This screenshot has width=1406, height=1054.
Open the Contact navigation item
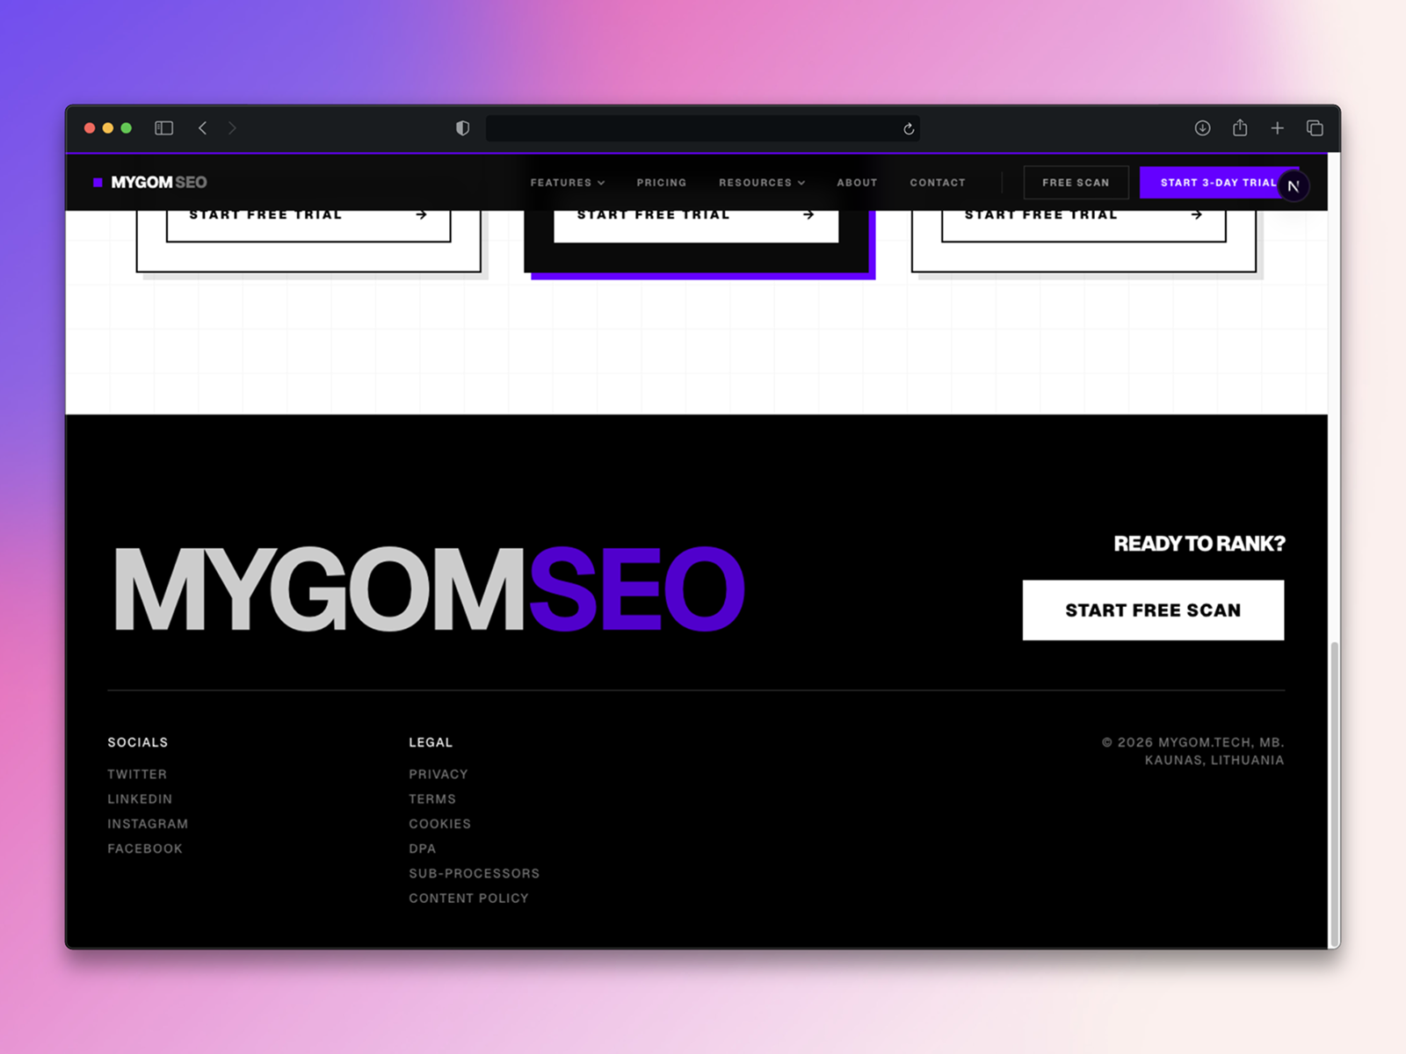pos(937,183)
